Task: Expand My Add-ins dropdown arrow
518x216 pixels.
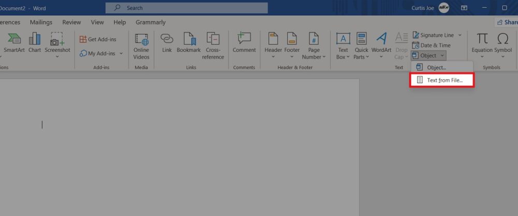Action: [121, 53]
